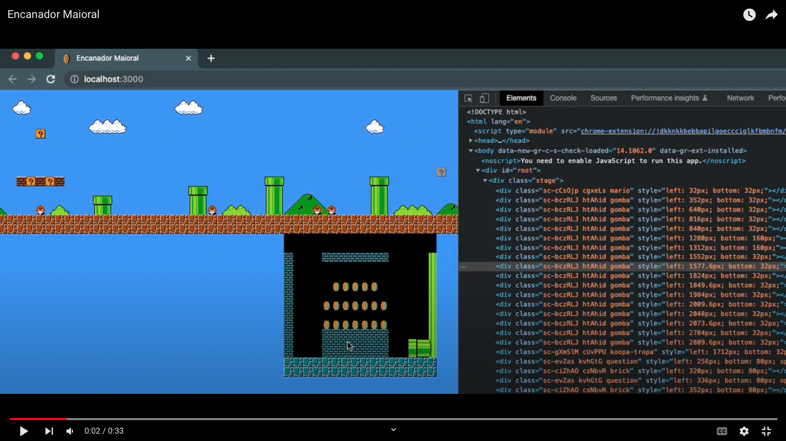The image size is (786, 441).
Task: Click the localhost:3000 address field
Action: pos(114,79)
